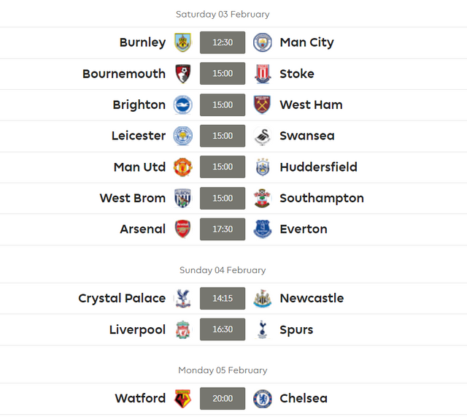Open the 12:30 Burnley kickoff button
Viewport: 467px width, 417px height.
coord(223,42)
